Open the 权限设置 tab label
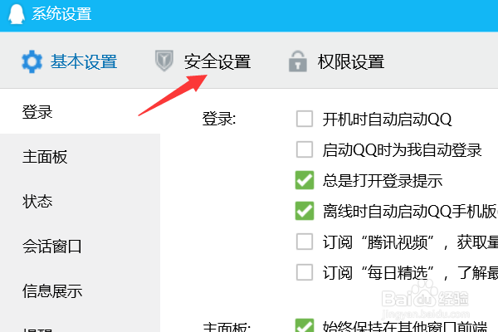This screenshot has width=498, height=332. tap(351, 61)
